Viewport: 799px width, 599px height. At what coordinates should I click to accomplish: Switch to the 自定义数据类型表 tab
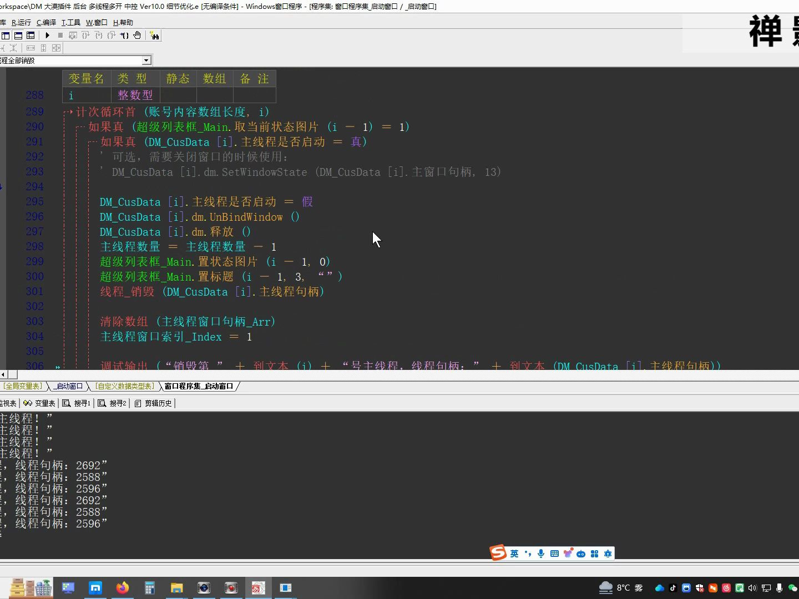[x=124, y=386]
